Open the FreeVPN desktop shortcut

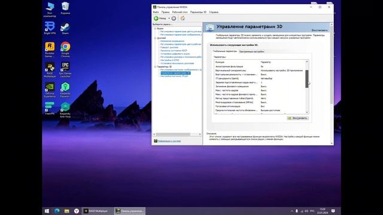50,109
